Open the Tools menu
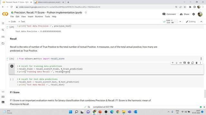 point(47,17)
